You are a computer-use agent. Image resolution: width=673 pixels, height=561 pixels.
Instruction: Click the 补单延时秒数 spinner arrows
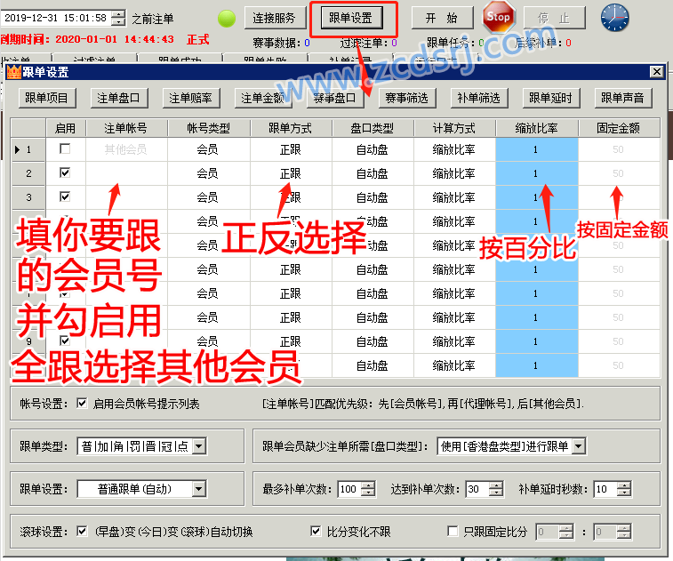(x=624, y=489)
